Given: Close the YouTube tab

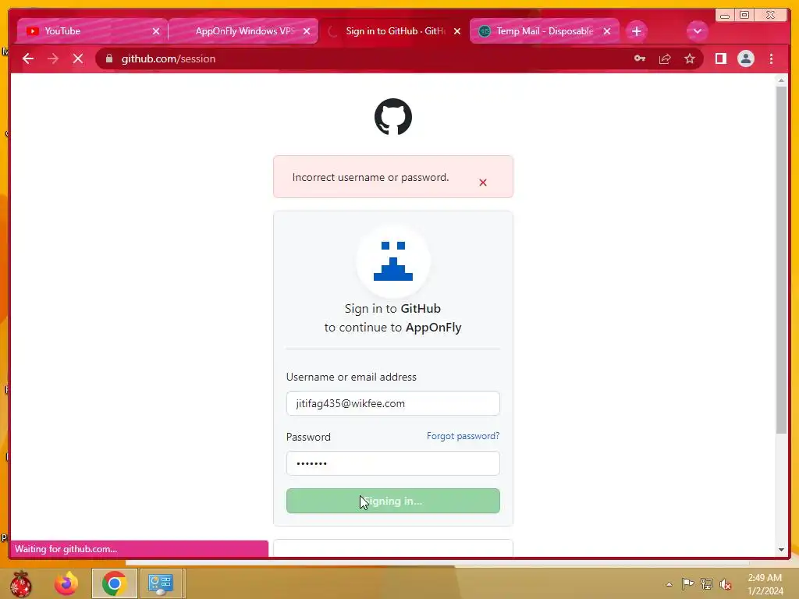Looking at the screenshot, I should (156, 31).
